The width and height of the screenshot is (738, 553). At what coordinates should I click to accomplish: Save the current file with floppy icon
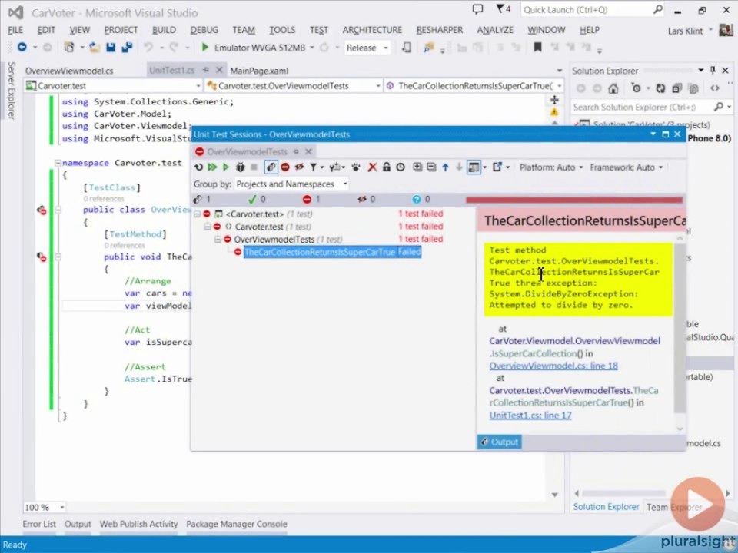(x=111, y=48)
